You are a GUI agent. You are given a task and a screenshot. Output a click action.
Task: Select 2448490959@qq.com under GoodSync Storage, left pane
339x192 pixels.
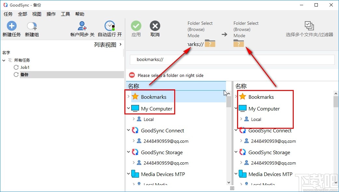[166, 163]
